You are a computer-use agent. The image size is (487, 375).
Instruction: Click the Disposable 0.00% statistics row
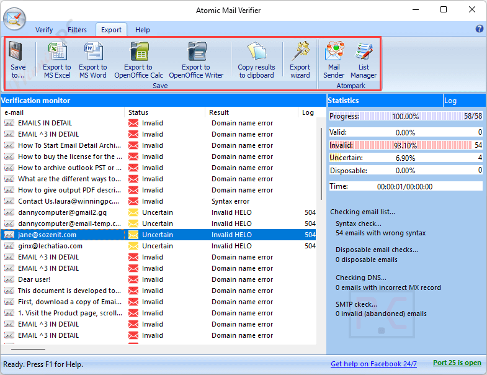(x=406, y=171)
